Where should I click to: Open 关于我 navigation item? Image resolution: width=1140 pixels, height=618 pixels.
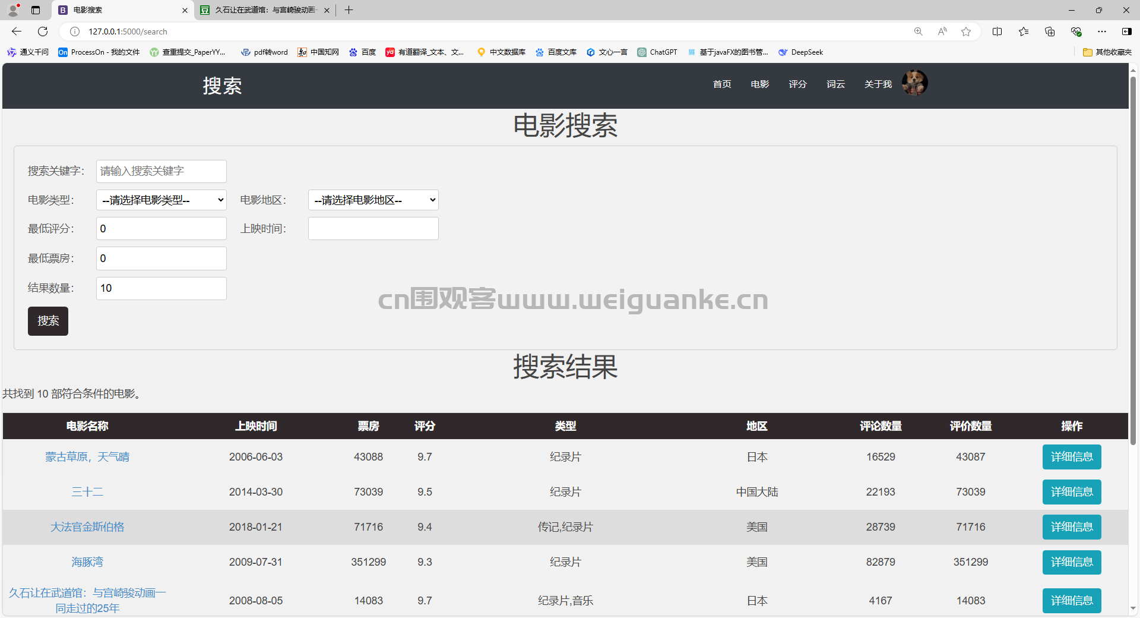878,84
